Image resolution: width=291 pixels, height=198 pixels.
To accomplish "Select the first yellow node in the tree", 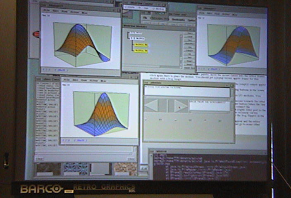I will point(141,45).
